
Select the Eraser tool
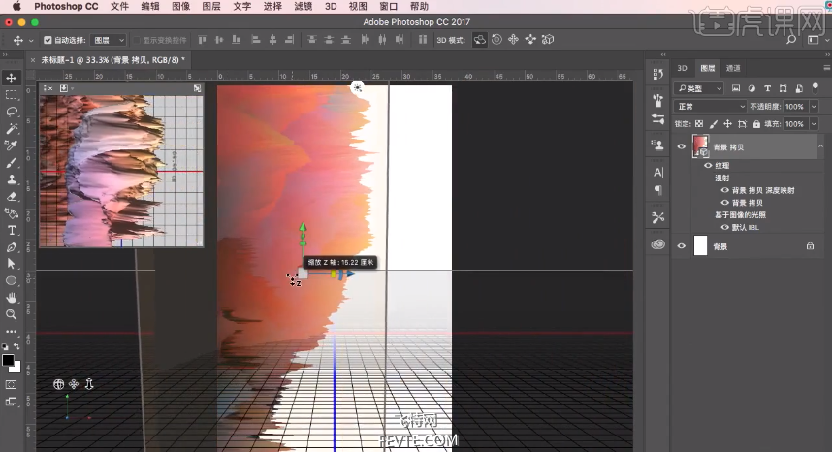(11, 196)
